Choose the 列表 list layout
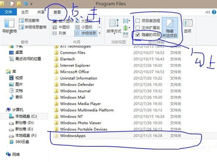Image resolution: width=217 pixels, height=162 pixels. point(59,33)
